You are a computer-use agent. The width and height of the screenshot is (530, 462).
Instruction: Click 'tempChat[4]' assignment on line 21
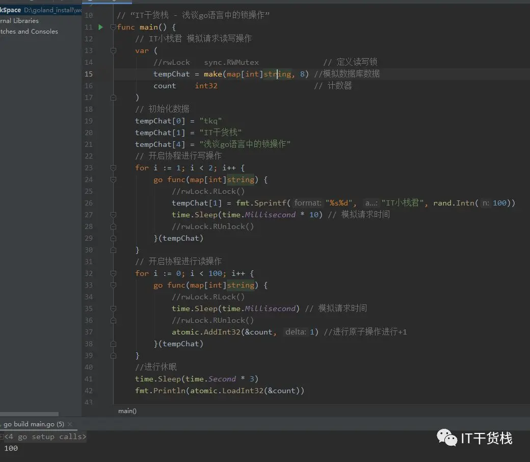(160, 144)
